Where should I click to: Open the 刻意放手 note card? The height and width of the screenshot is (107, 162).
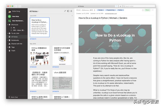[x=40, y=80]
